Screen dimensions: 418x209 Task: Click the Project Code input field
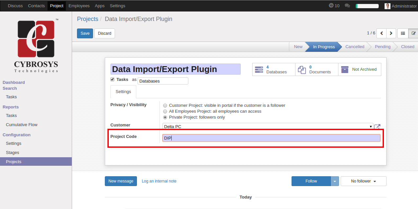[x=271, y=138]
